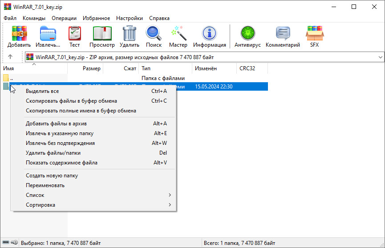Open the Справка menu
Screen dimensions: 385x248
[x=159, y=18]
